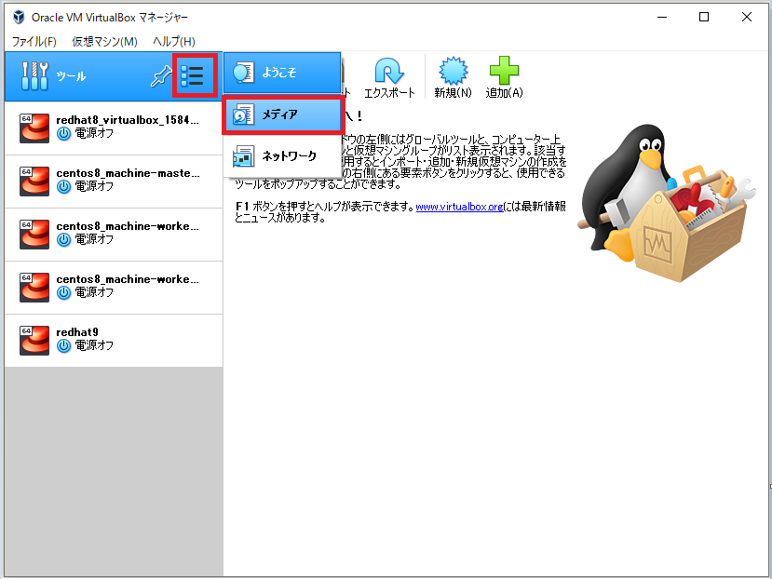
Task: Click the ツール label in the sidebar
Action: [71, 76]
